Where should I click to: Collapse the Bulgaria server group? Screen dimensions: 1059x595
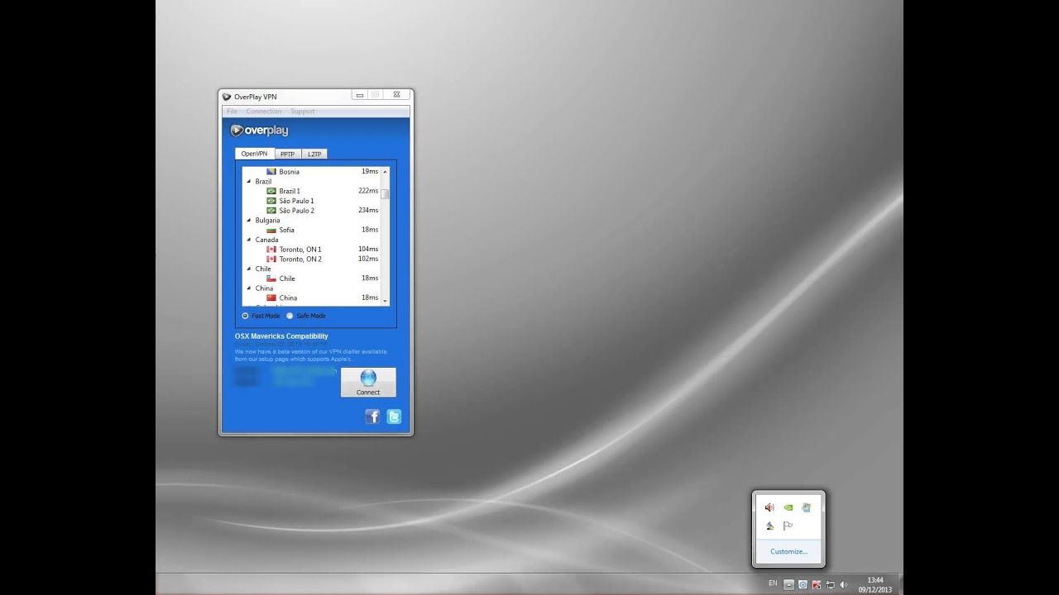249,220
